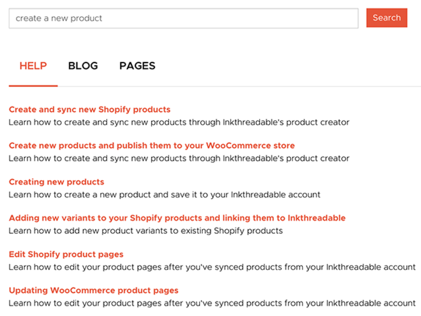Switch to the BLOG tab
421x316 pixels.
coord(83,66)
